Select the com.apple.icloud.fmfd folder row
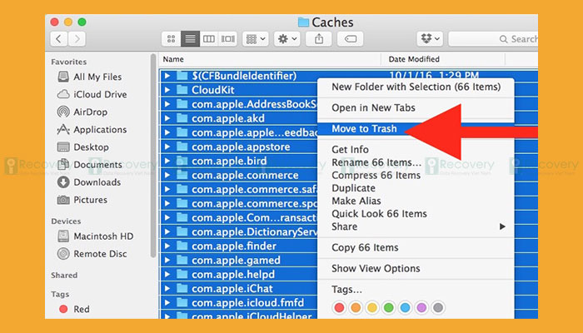This screenshot has width=583, height=333. 239,302
